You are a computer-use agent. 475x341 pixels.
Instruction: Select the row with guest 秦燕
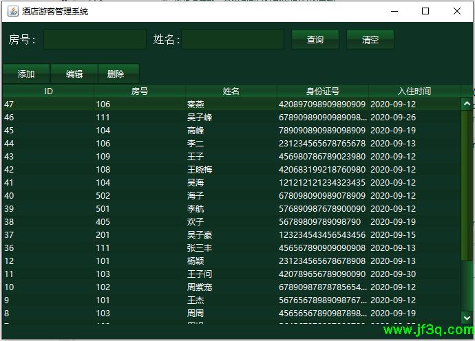point(231,104)
